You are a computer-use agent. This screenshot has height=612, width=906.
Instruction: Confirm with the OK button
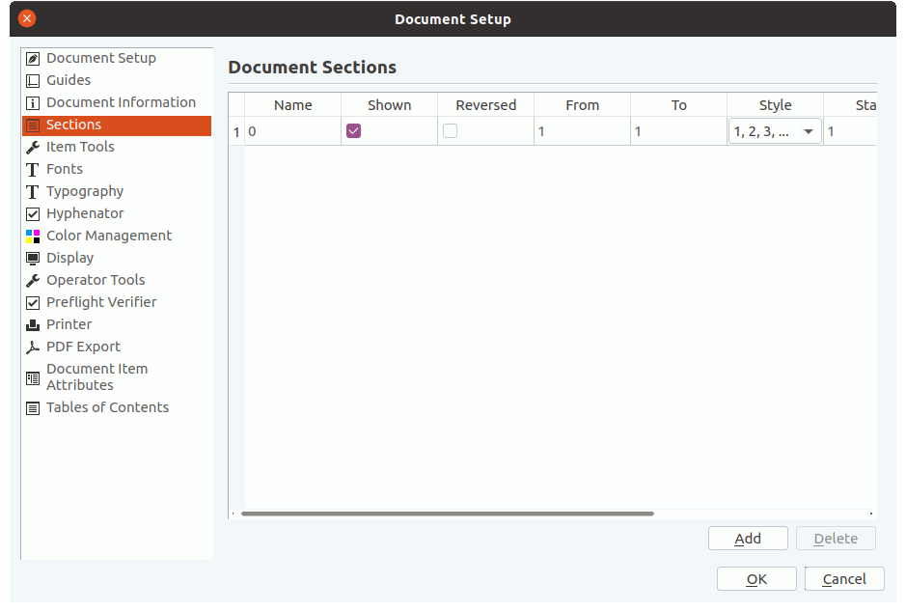pyautogui.click(x=756, y=579)
